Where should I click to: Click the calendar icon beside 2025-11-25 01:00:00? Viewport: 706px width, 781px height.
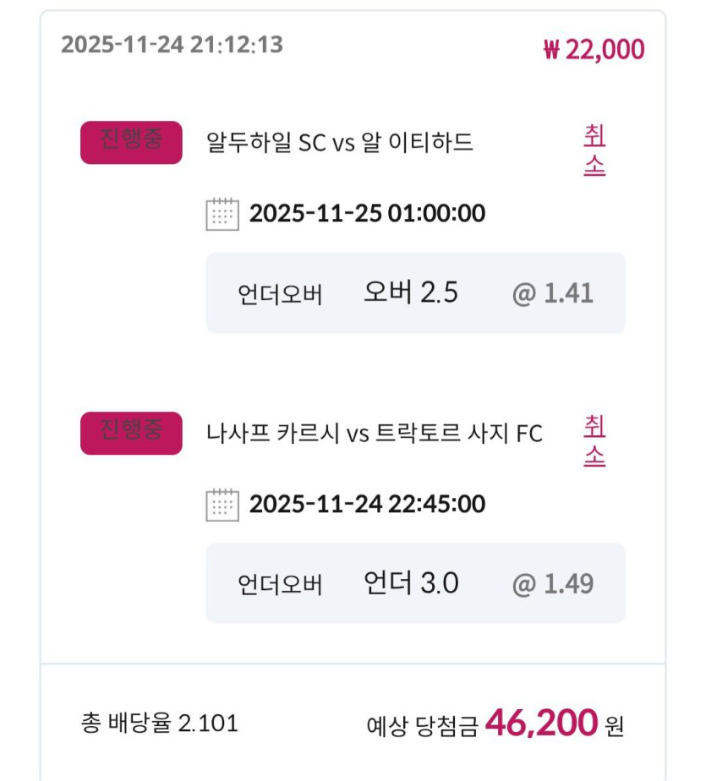(x=222, y=214)
